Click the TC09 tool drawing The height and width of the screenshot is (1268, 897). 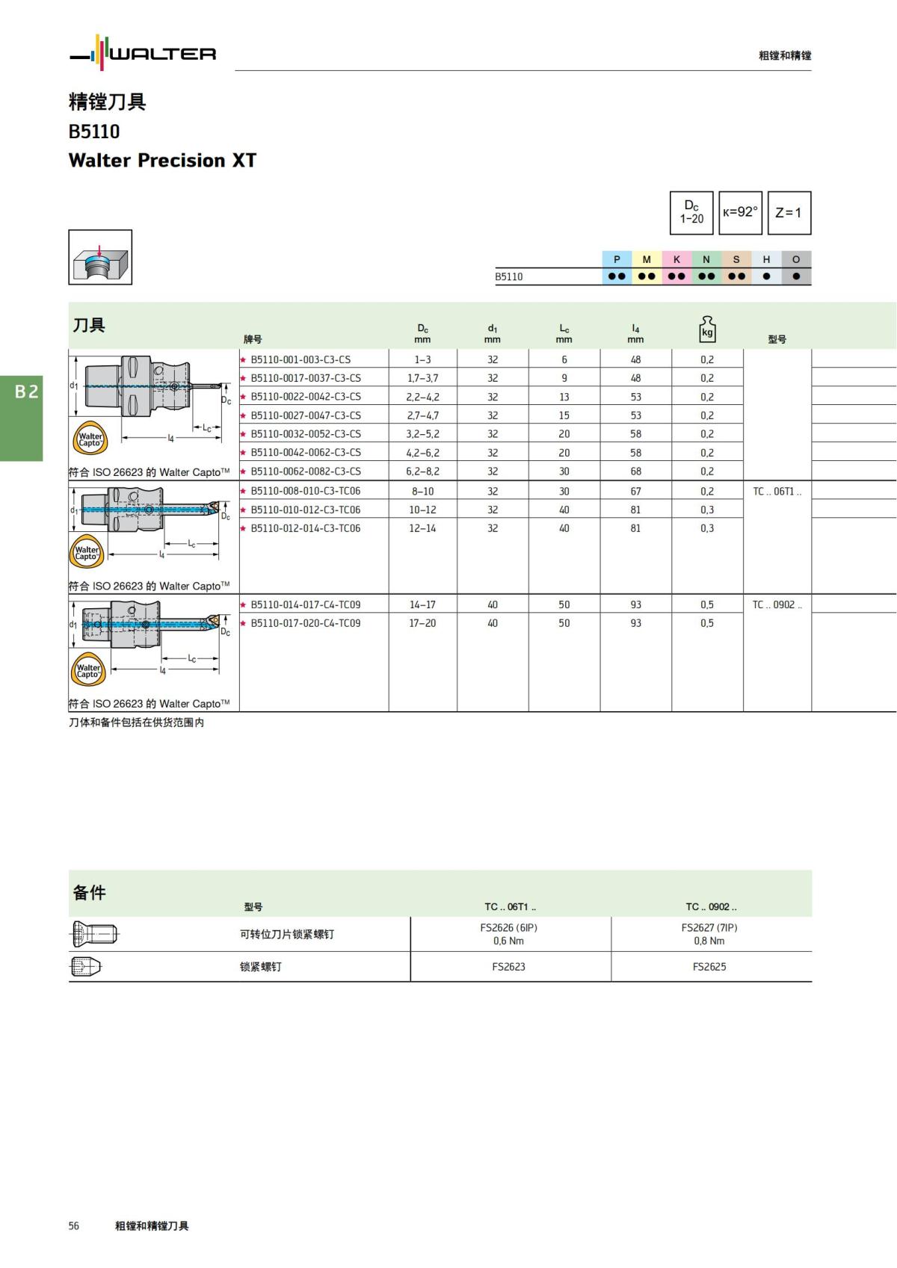pyautogui.click(x=149, y=637)
